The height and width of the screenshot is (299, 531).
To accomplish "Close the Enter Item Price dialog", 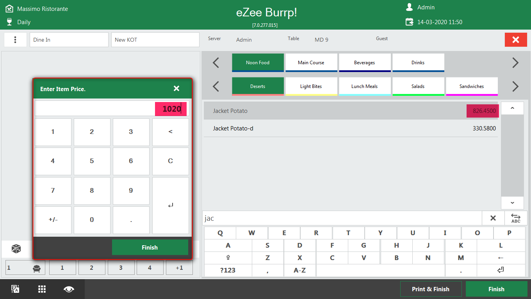I will pyautogui.click(x=176, y=89).
